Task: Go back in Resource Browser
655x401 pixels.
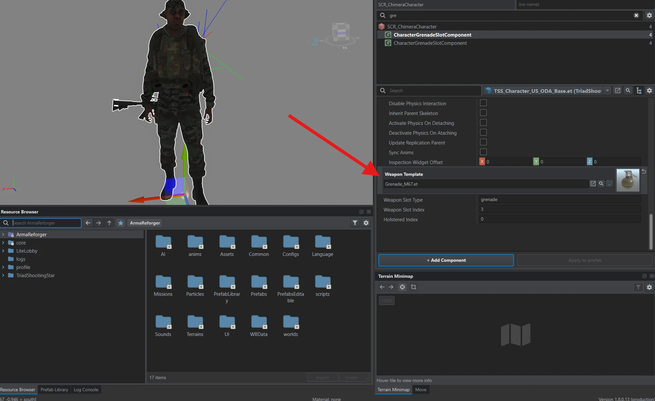Action: 88,223
